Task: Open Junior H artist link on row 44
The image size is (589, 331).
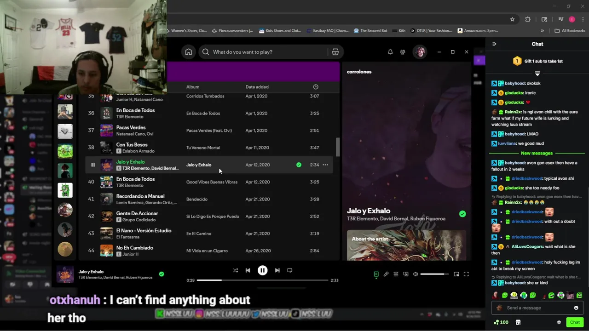Action: coord(131,254)
